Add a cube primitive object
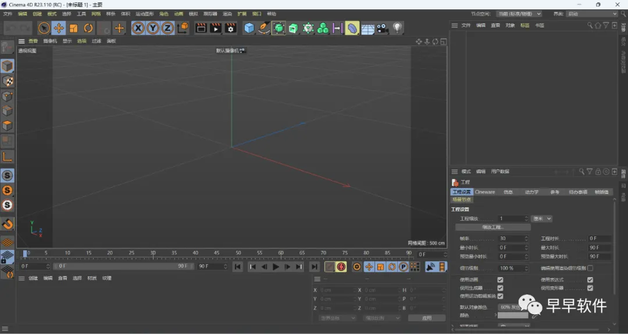Viewport: 628px width, 334px height. (x=249, y=28)
